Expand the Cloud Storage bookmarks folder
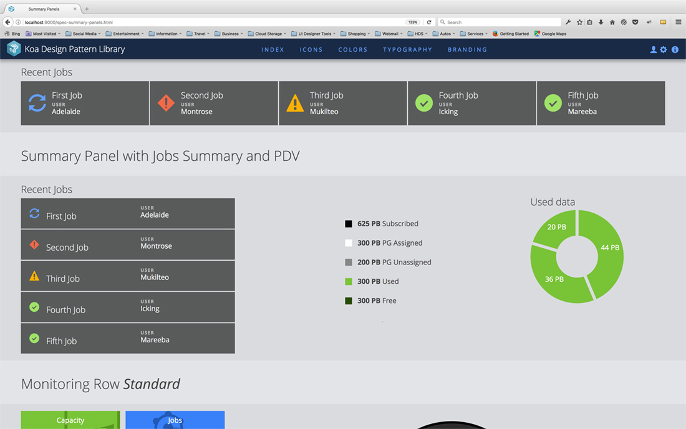The width and height of the screenshot is (686, 429). coord(269,34)
